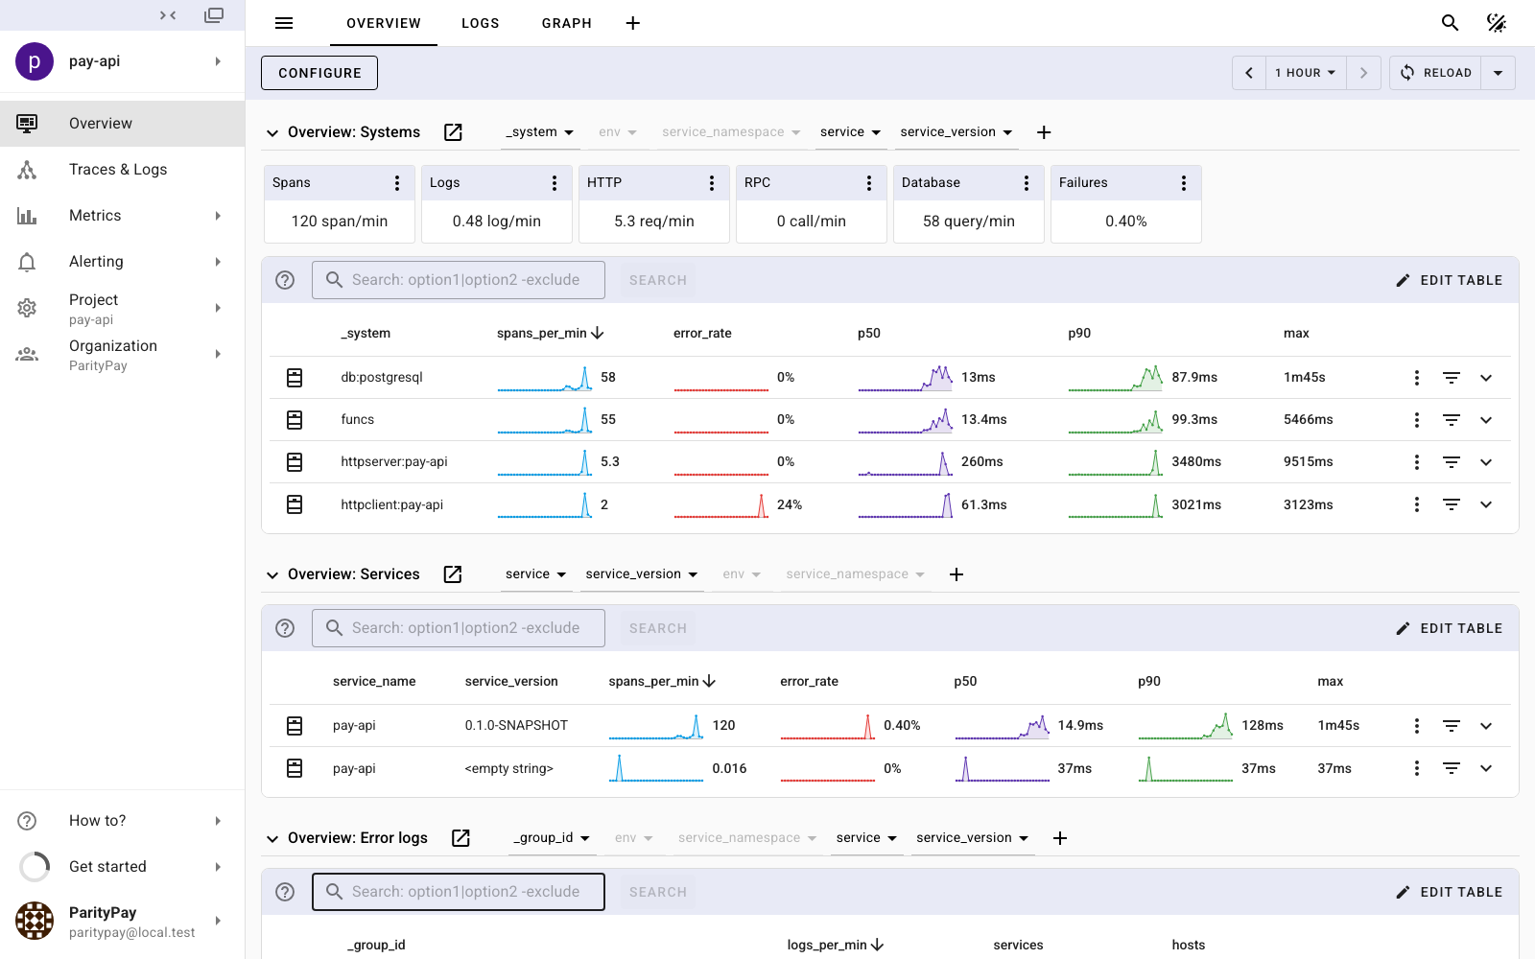The height and width of the screenshot is (959, 1535).
Task: Click EDIT TABLE in Systems section
Action: click(x=1449, y=280)
